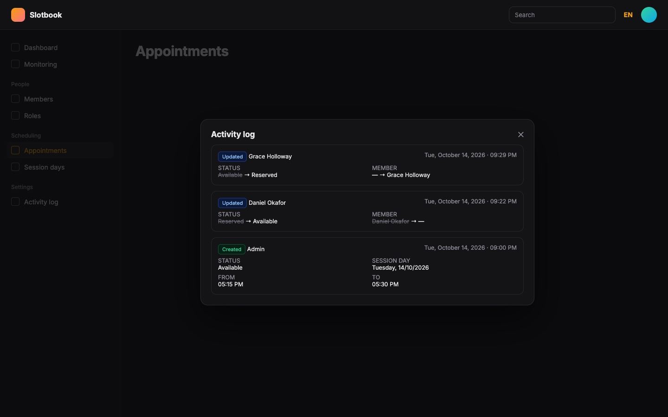Open Activity log from Settings section

[x=60, y=202]
